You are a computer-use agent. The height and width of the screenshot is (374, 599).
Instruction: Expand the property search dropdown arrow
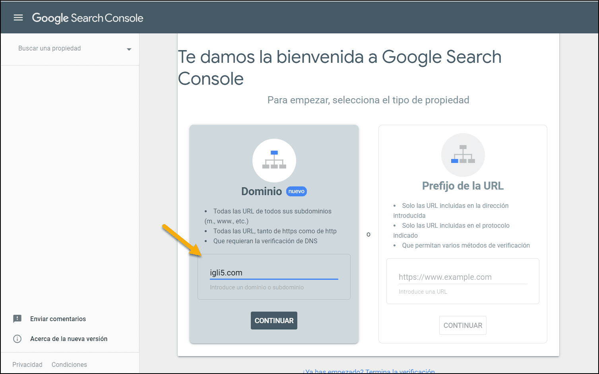pos(129,49)
